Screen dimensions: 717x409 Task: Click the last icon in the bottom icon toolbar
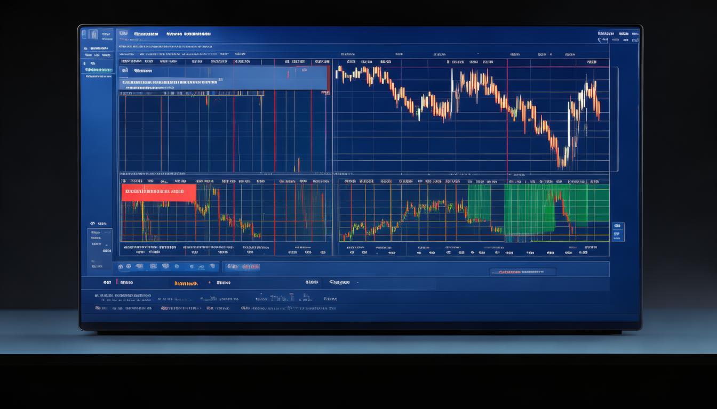pyautogui.click(x=212, y=266)
